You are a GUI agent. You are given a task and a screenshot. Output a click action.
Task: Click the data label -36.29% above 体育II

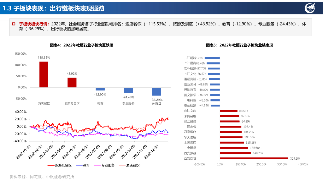click(x=156, y=100)
